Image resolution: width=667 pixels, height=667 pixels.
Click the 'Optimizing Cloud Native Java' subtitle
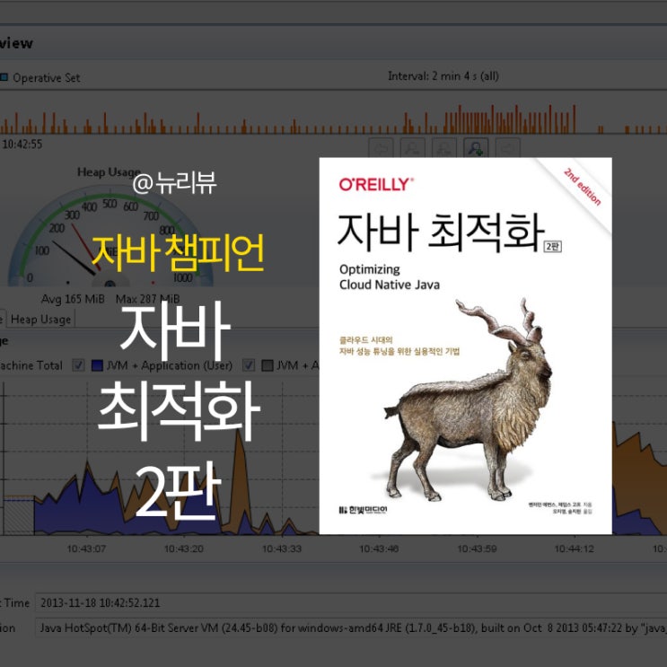390,276
